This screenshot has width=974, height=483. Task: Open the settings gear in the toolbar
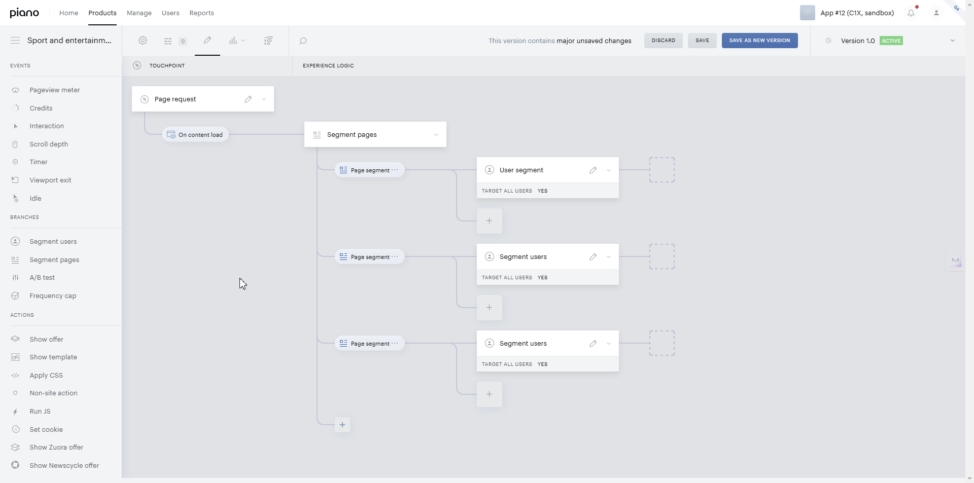point(143,41)
